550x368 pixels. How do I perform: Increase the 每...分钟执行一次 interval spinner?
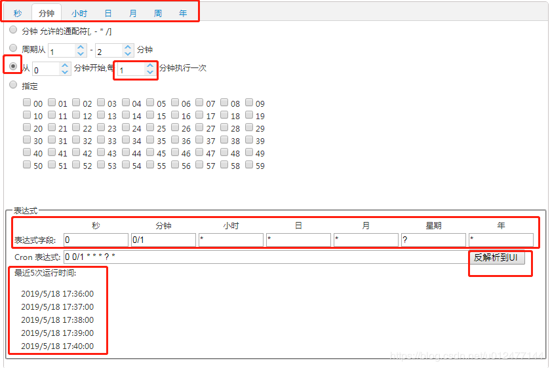[x=150, y=65]
